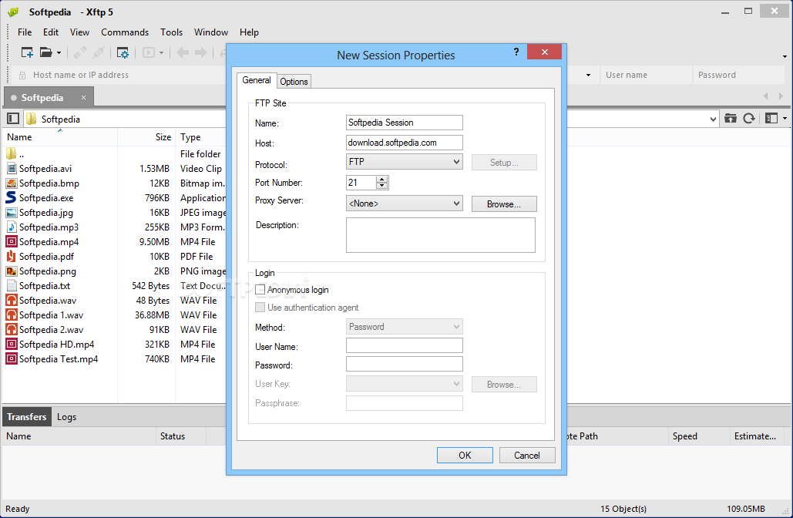Select the Softpedia.exe application icon
Viewport: 793px width, 518px height.
[11, 197]
